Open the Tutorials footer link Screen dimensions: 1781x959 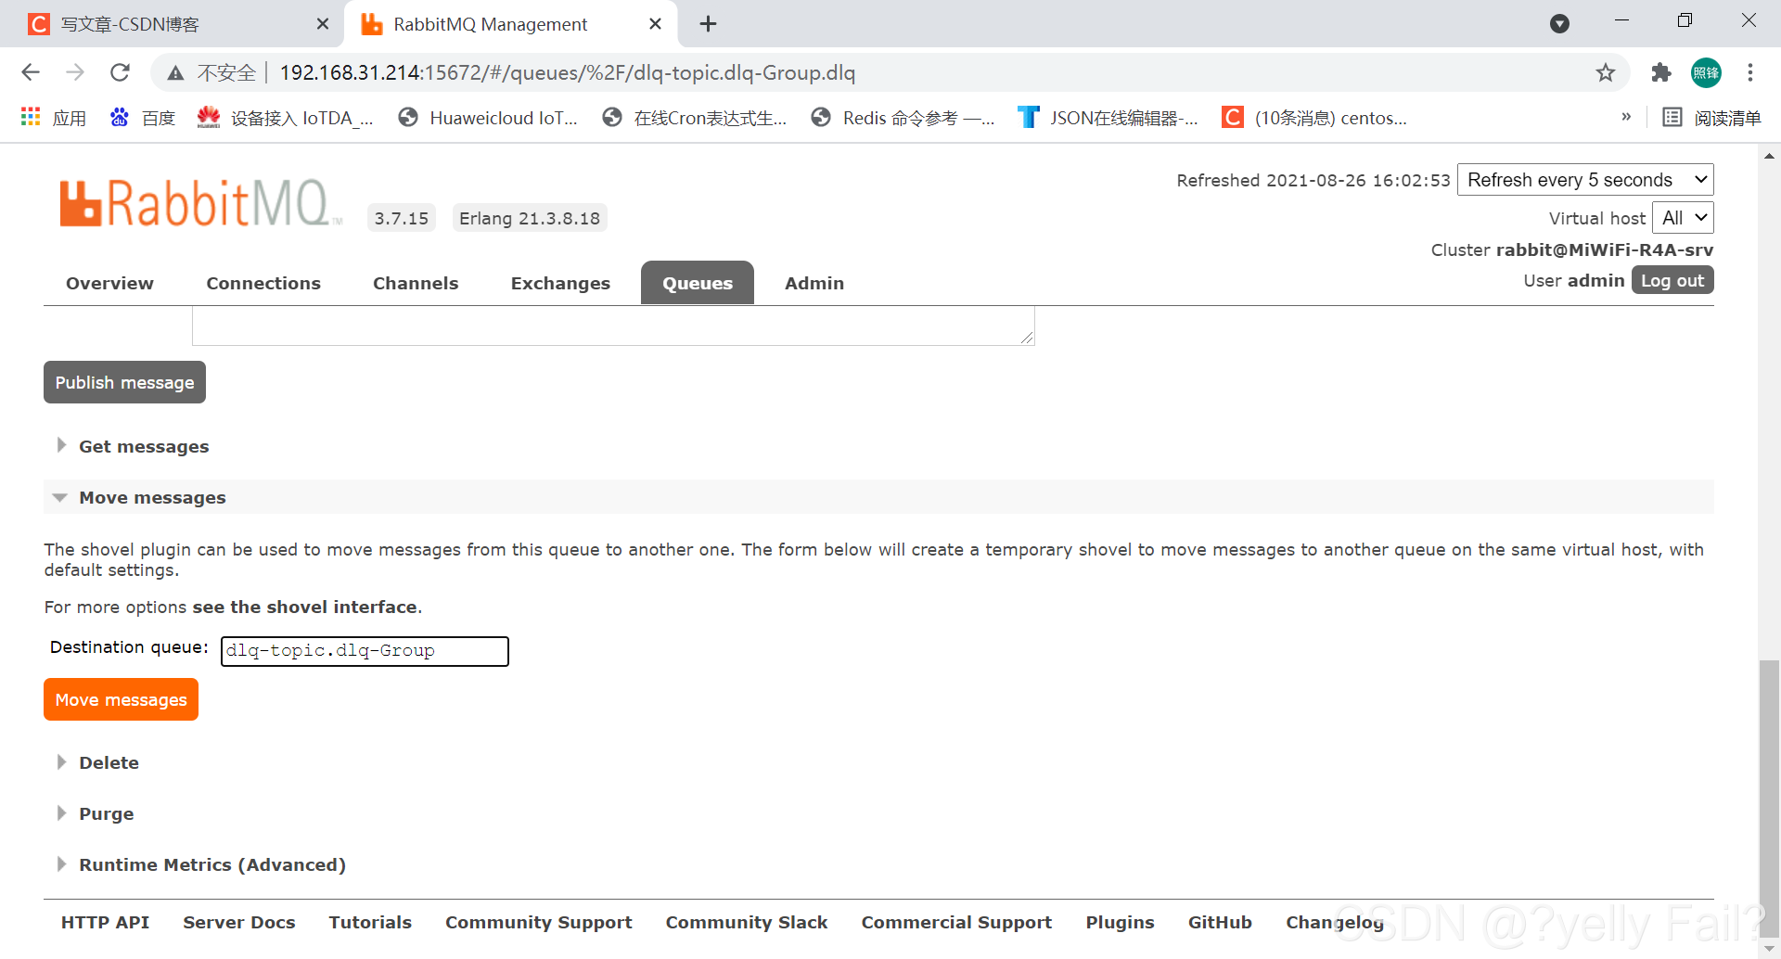tap(370, 922)
